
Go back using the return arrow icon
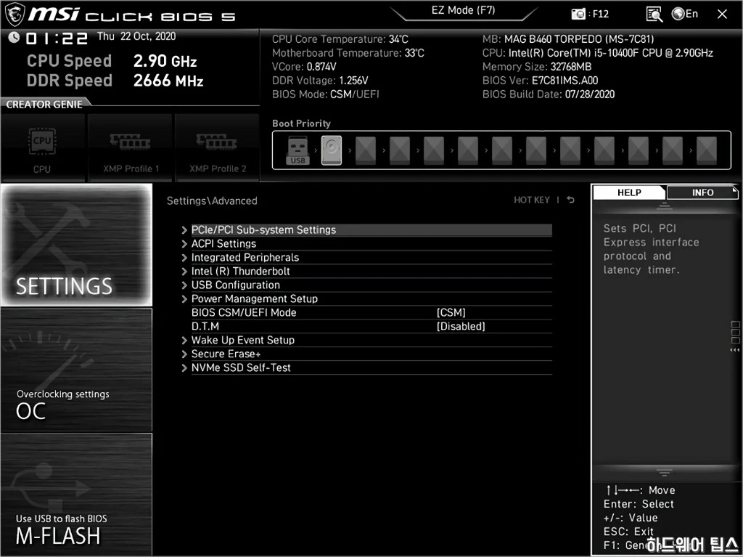click(x=571, y=200)
